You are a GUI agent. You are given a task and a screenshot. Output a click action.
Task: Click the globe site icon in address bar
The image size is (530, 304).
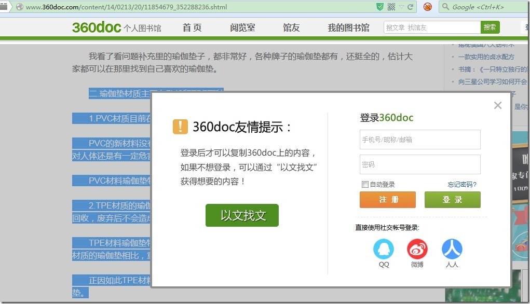20,7
